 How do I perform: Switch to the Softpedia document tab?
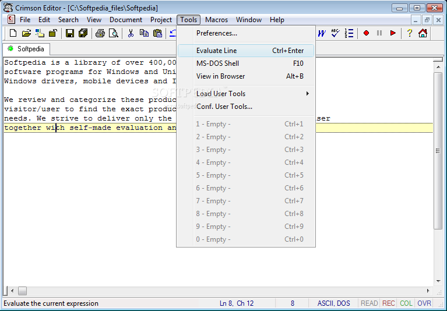26,49
